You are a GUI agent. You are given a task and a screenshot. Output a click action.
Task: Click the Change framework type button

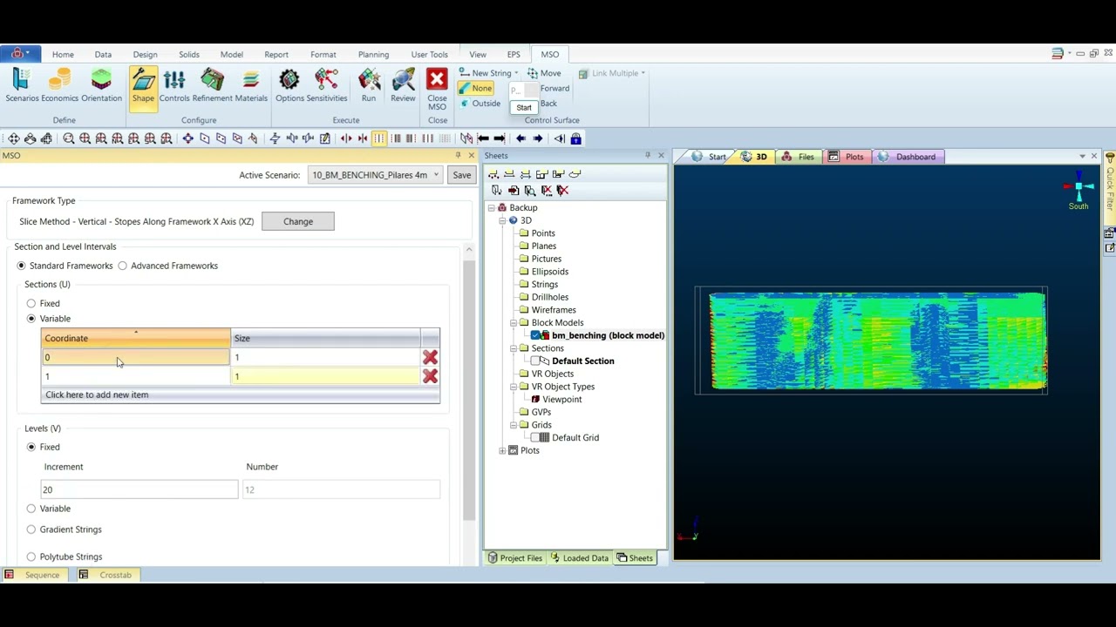coord(298,221)
